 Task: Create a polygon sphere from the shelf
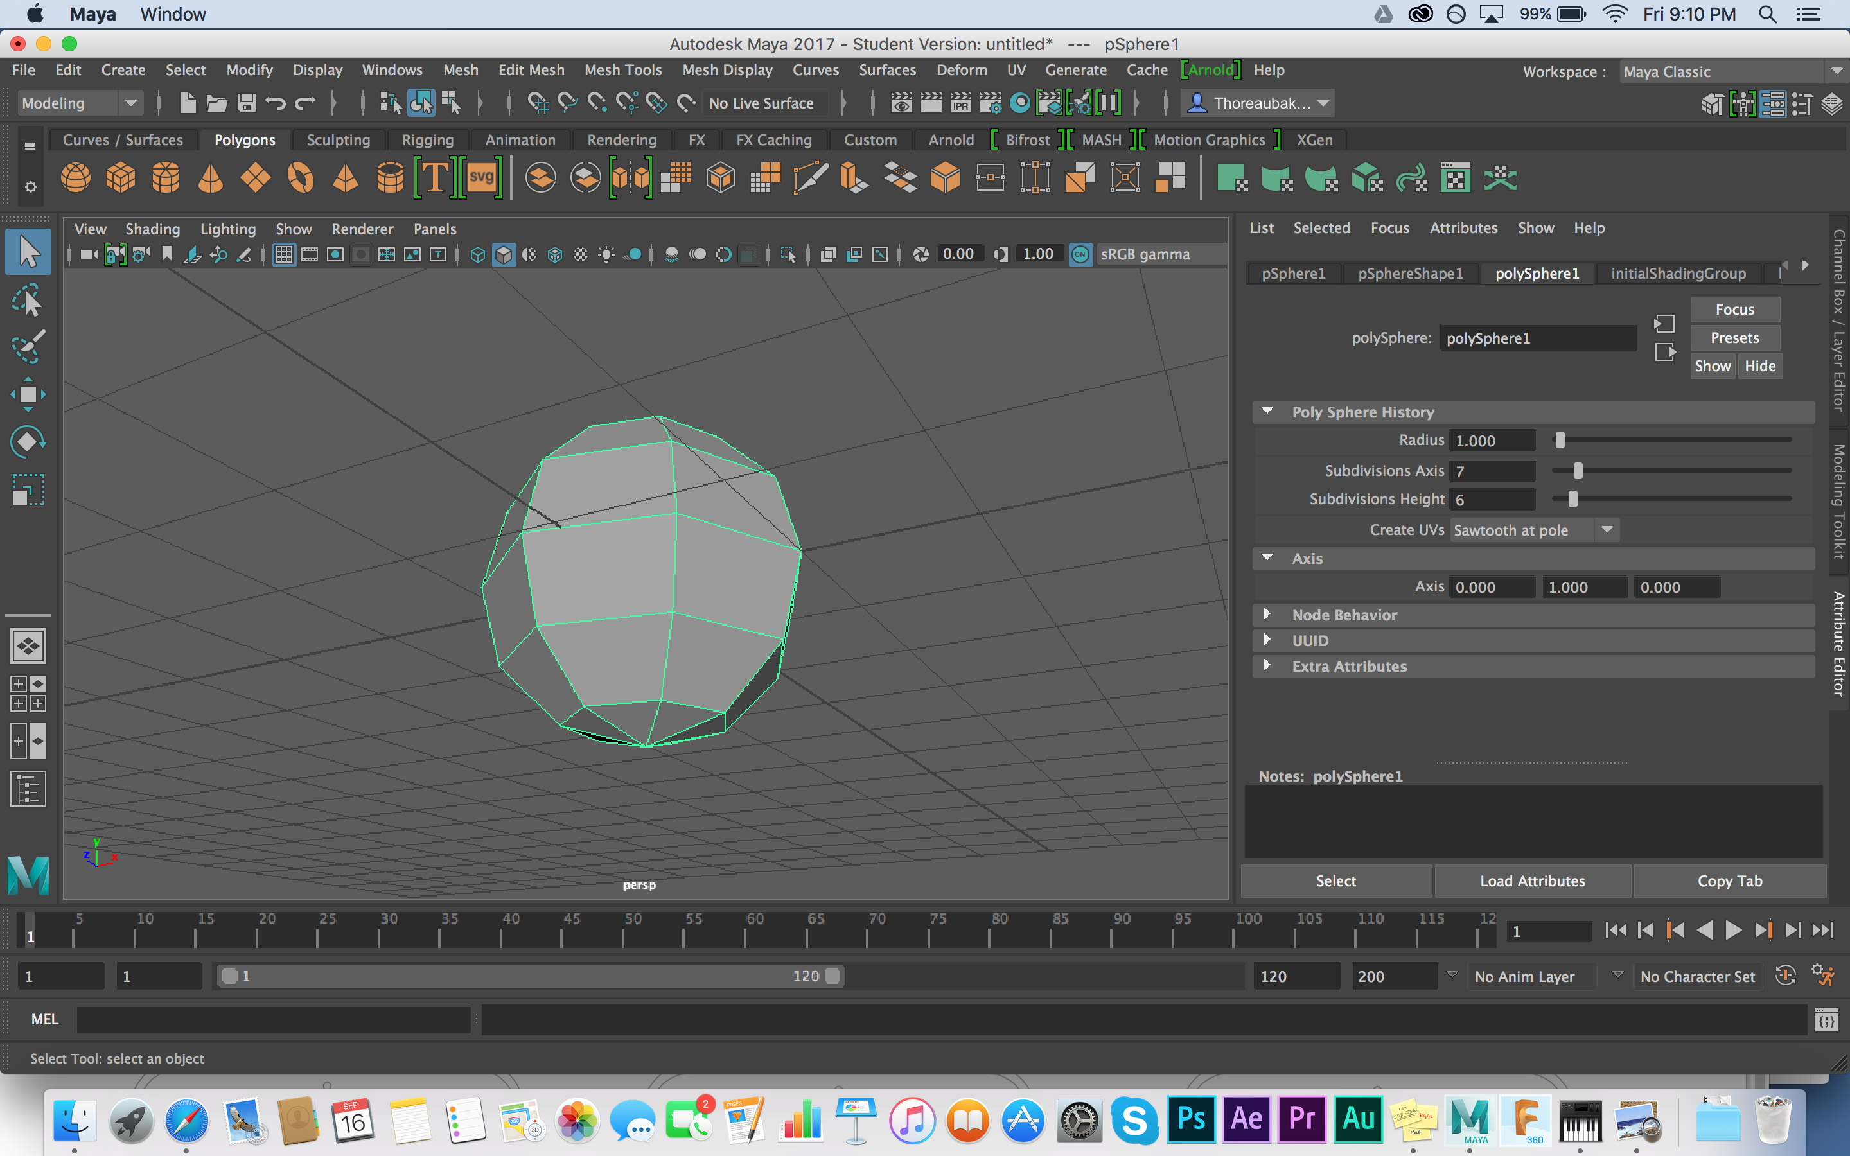75,177
